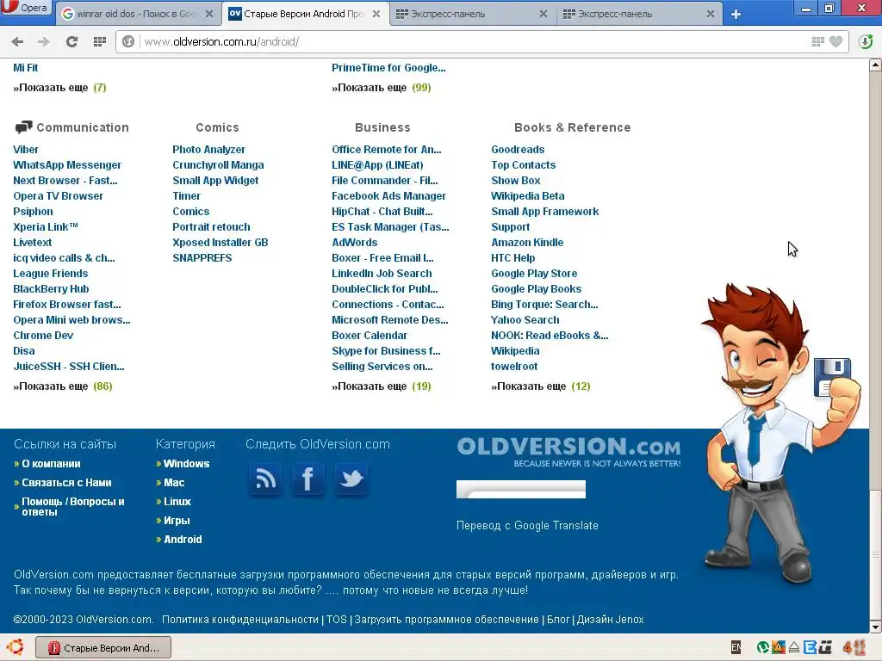Click the scrollbar up arrow
Viewport: 882px width, 661px height.
click(x=875, y=65)
